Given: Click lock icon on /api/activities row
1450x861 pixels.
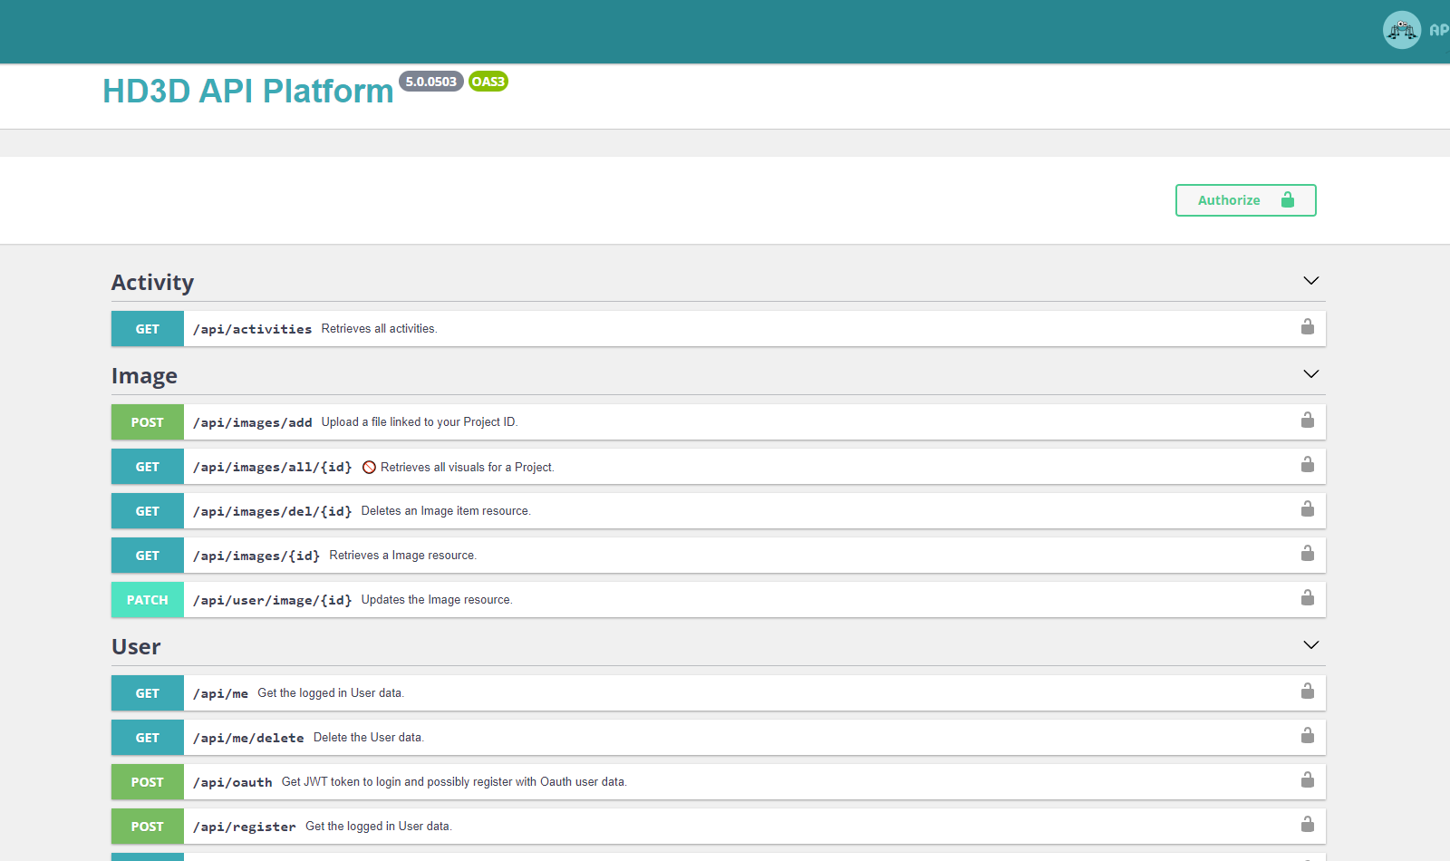Looking at the screenshot, I should (x=1307, y=327).
